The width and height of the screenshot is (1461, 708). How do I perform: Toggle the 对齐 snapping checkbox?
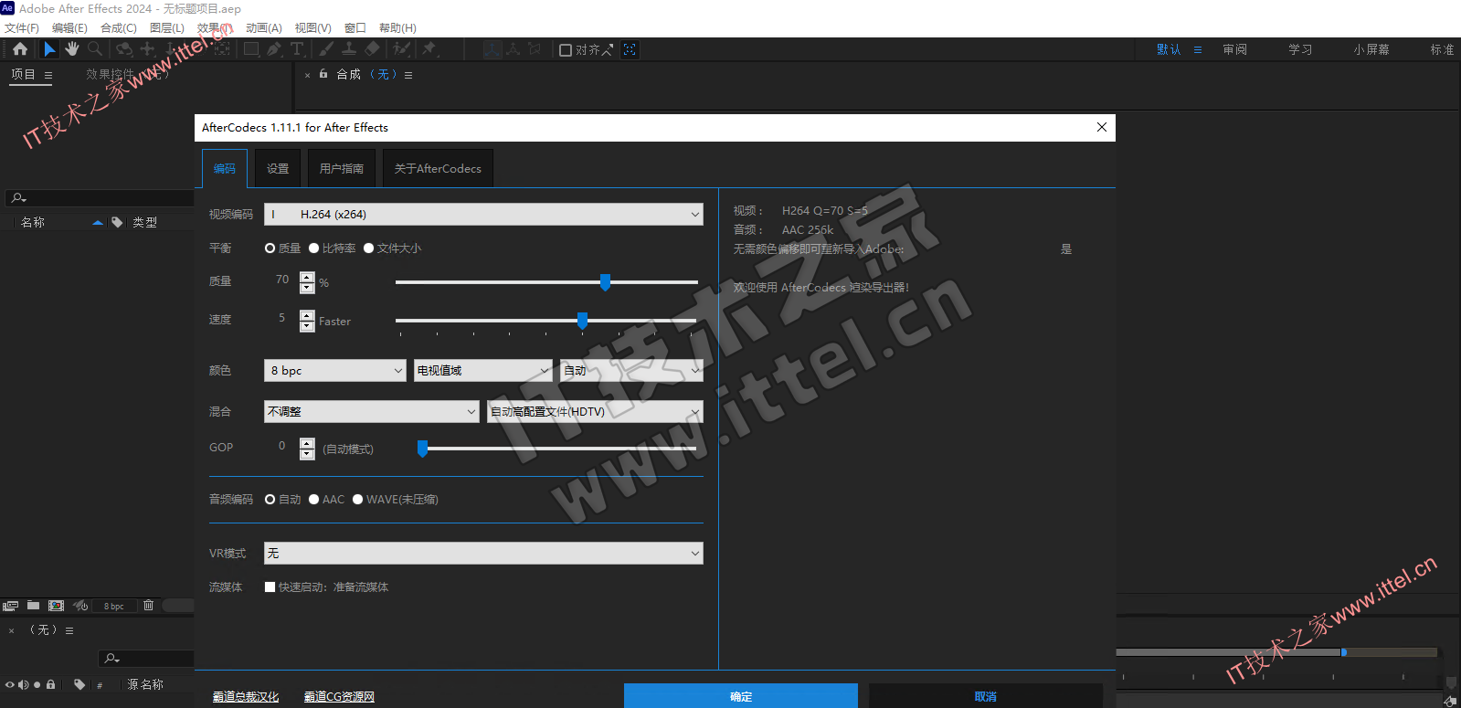point(566,50)
